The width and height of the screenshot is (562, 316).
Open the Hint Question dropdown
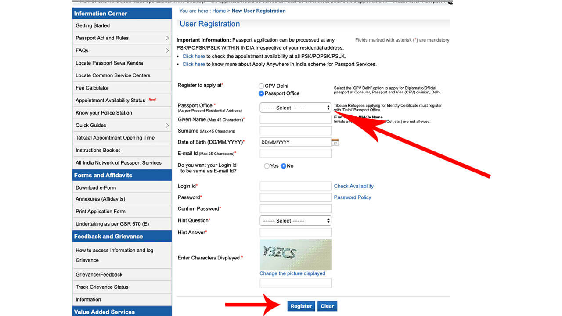(x=295, y=221)
